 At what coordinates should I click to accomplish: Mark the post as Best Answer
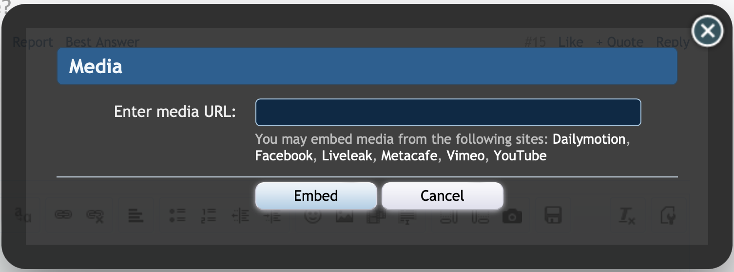click(x=102, y=42)
